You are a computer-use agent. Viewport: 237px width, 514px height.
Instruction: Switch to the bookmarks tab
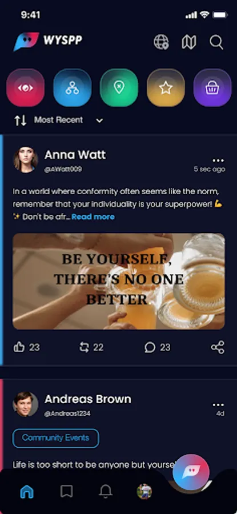pos(67,491)
